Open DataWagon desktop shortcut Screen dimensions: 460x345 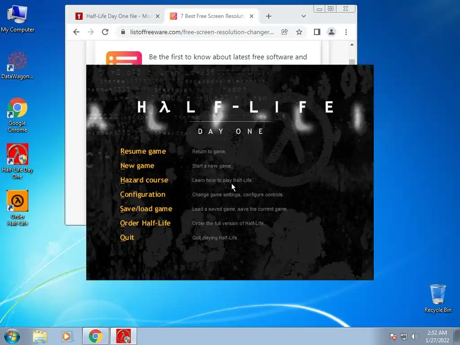18,65
